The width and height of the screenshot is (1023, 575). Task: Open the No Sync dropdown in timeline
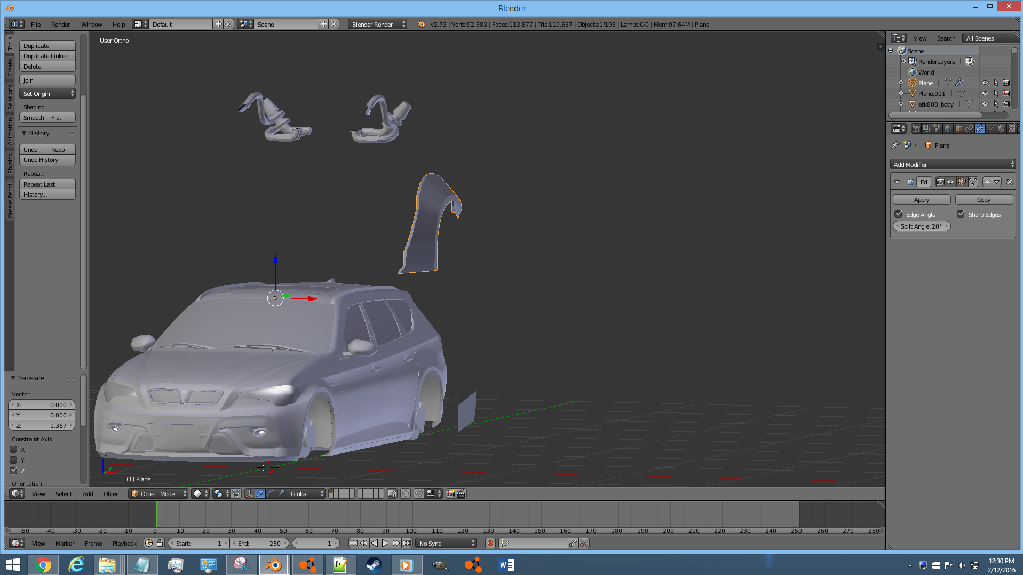pyautogui.click(x=447, y=544)
